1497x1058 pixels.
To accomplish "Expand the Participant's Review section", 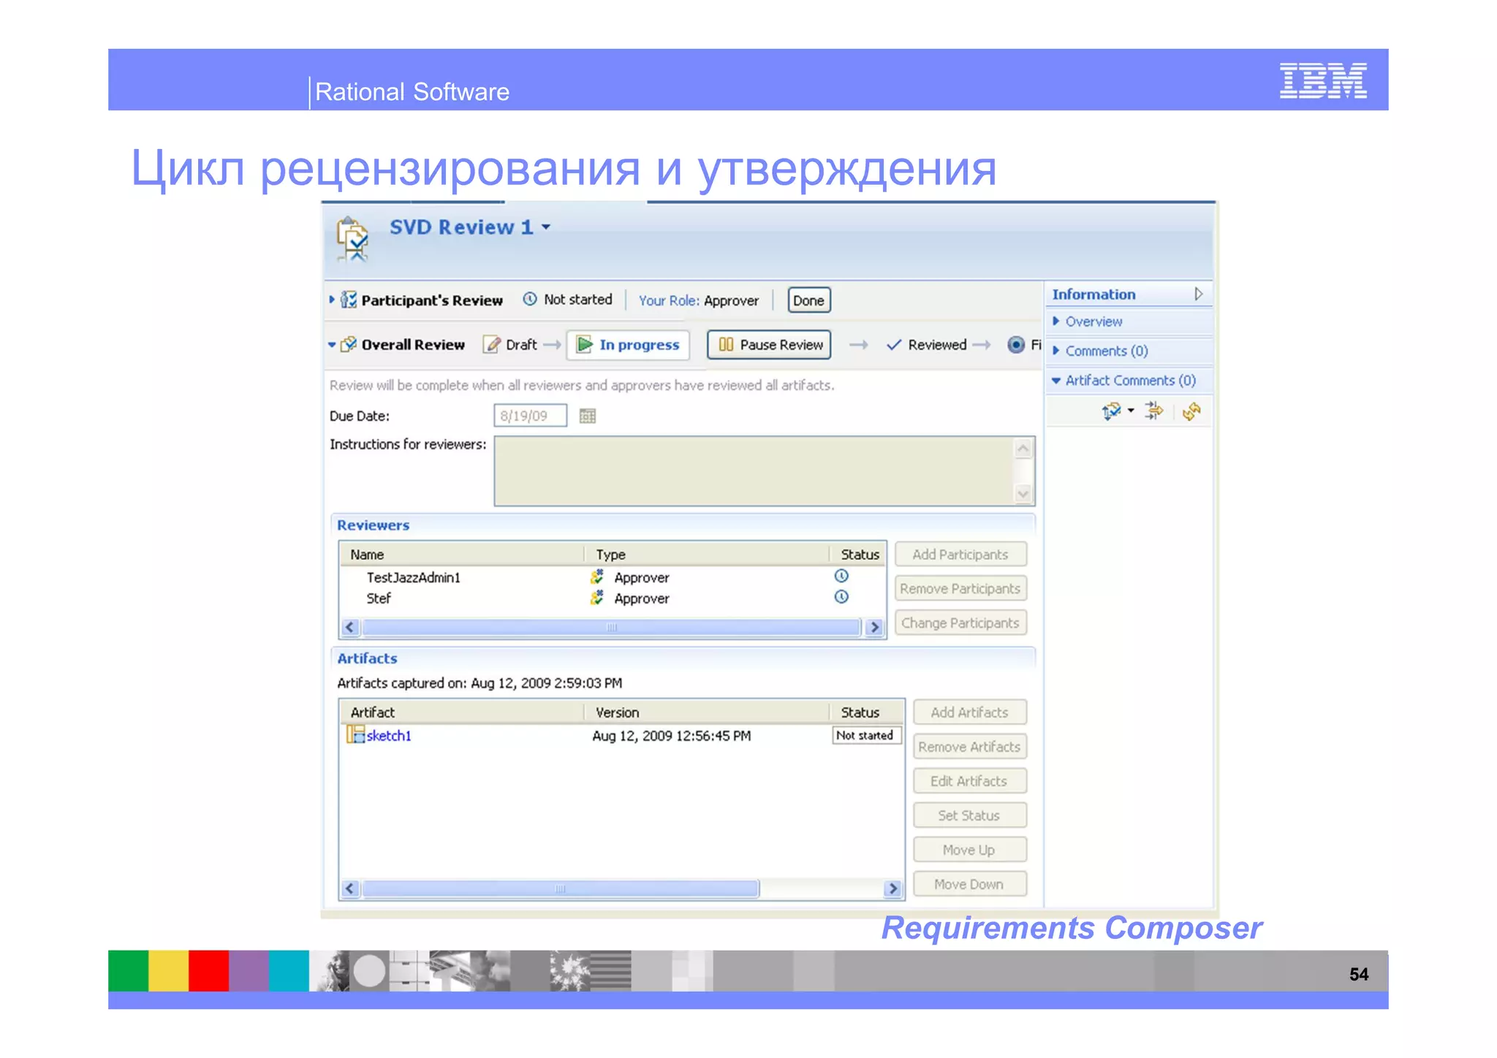I will (332, 300).
